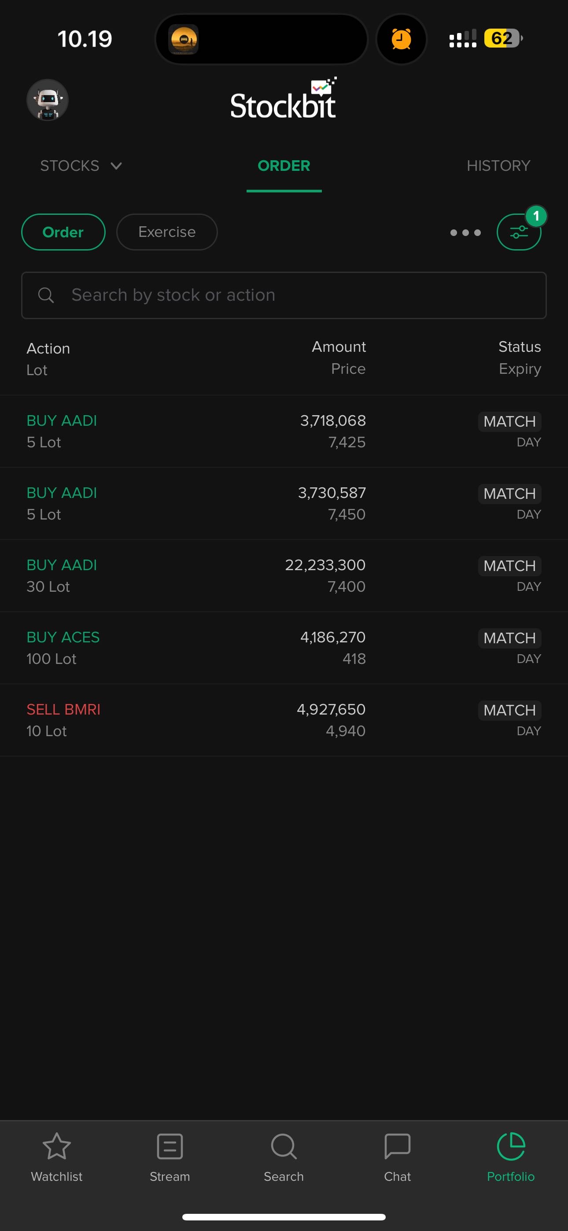Open the order filter settings icon
This screenshot has width=568, height=1231.
tap(519, 232)
